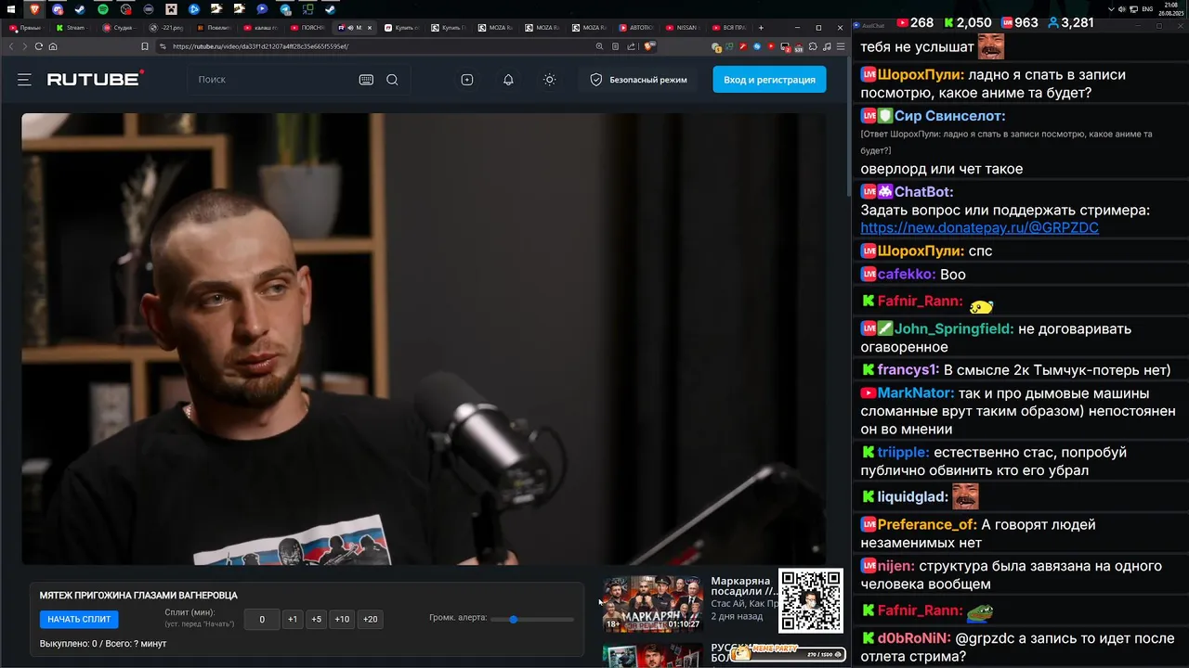Click the browser back arrow
Image resolution: width=1189 pixels, height=668 pixels.
[x=11, y=46]
